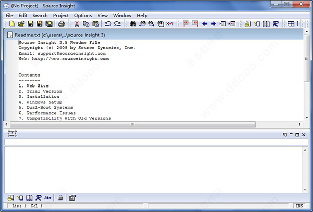
Task: Copy selection using the Copy icon
Action: pos(86,24)
